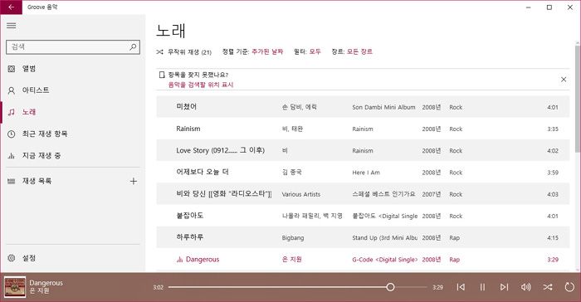Open the filter 모두 dropdown
This screenshot has width=581, height=302.
coord(315,52)
